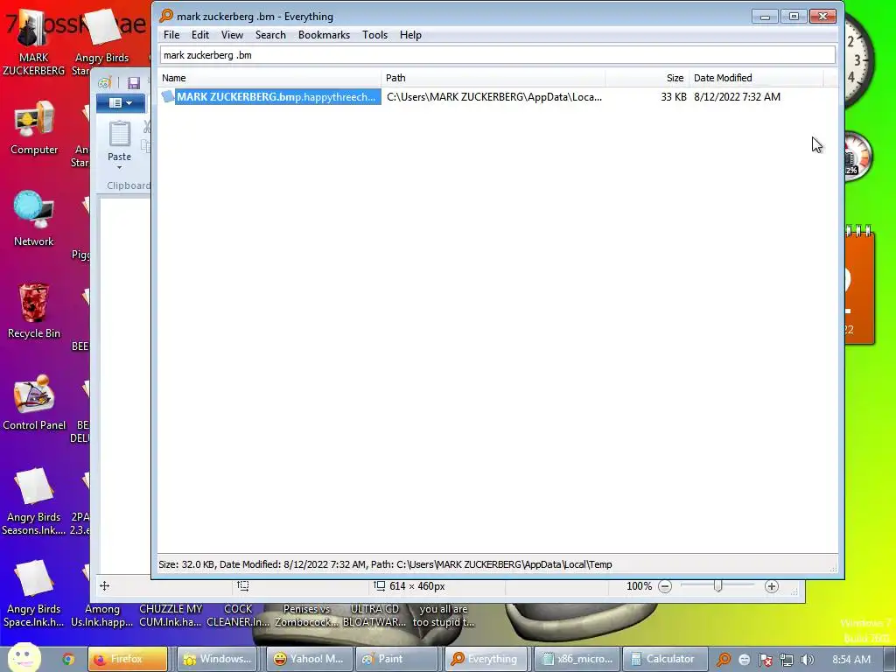Click the Everything magnifier icon in the title bar
This screenshot has height=672, width=896.
pyautogui.click(x=166, y=16)
